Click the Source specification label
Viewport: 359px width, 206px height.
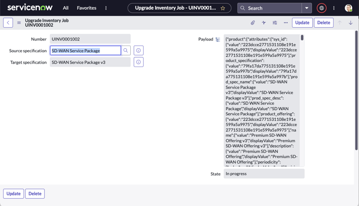pyautogui.click(x=28, y=51)
